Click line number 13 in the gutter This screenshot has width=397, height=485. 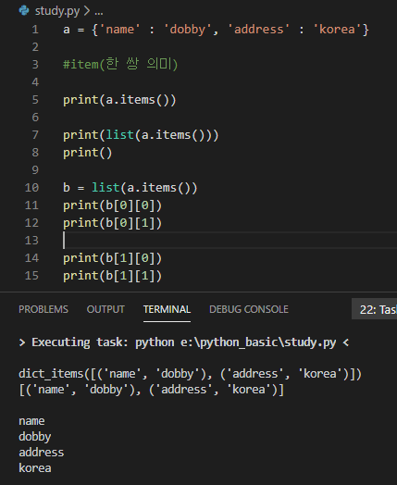[31, 241]
